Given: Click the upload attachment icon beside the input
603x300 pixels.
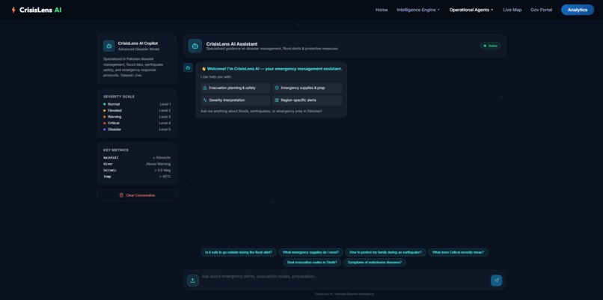Looking at the screenshot, I should pyautogui.click(x=193, y=281).
